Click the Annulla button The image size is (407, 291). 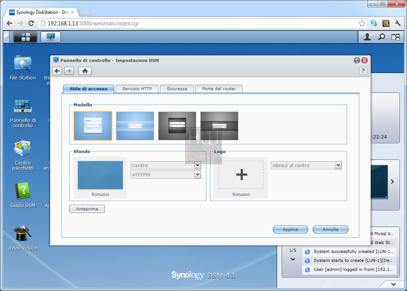[x=331, y=229]
